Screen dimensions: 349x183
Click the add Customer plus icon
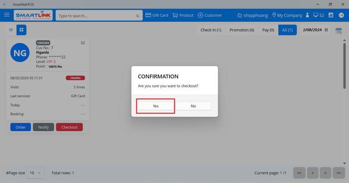click(200, 15)
